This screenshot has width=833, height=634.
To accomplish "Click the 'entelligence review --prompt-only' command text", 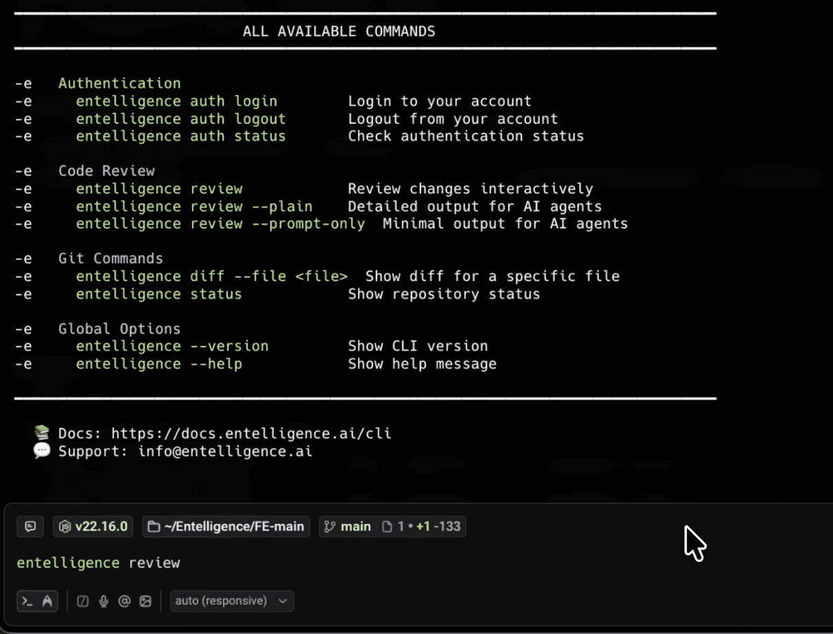I will click(220, 223).
